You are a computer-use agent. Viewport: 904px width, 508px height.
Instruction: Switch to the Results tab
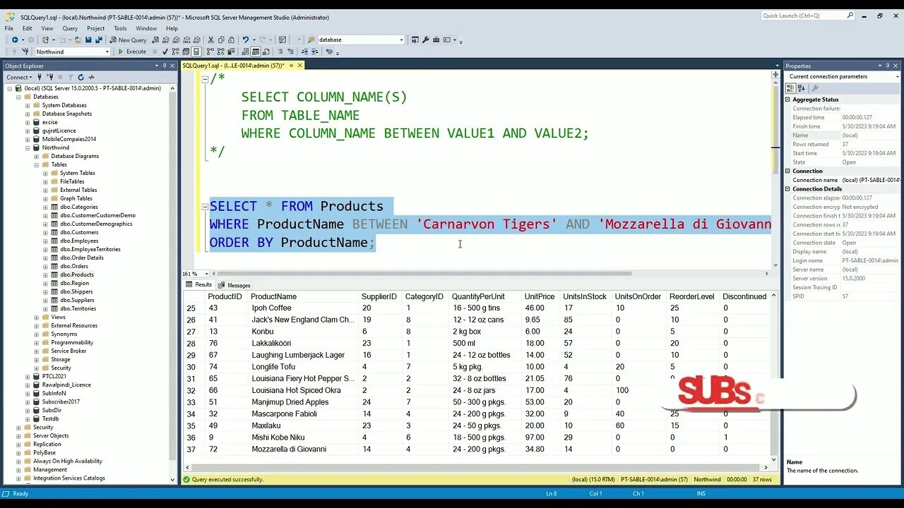[198, 285]
